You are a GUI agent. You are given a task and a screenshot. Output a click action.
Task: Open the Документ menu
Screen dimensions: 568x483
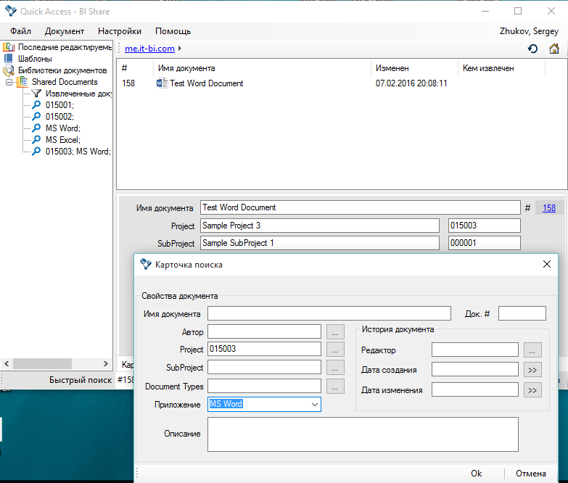(65, 31)
